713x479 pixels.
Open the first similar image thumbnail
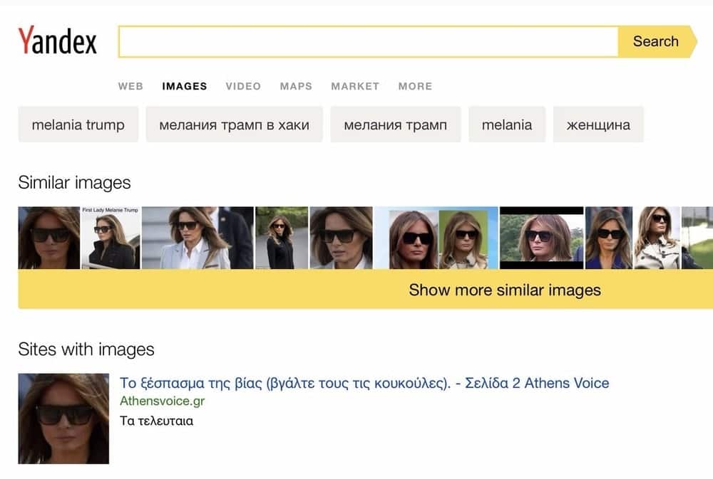click(49, 238)
